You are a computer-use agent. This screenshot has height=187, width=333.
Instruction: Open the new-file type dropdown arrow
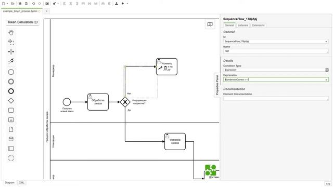point(7,4)
